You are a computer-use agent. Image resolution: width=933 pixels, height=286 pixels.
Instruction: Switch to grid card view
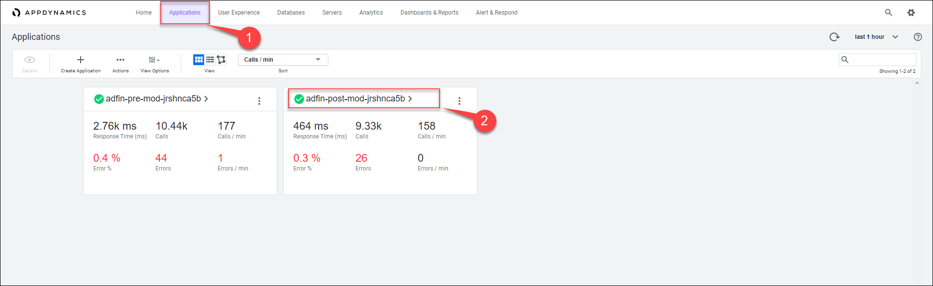(x=199, y=60)
